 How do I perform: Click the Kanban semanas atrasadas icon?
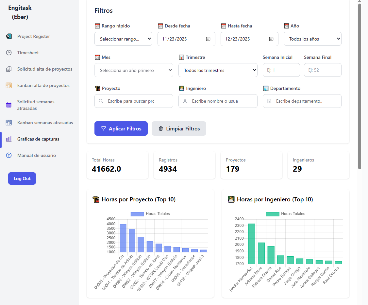pyautogui.click(x=9, y=123)
